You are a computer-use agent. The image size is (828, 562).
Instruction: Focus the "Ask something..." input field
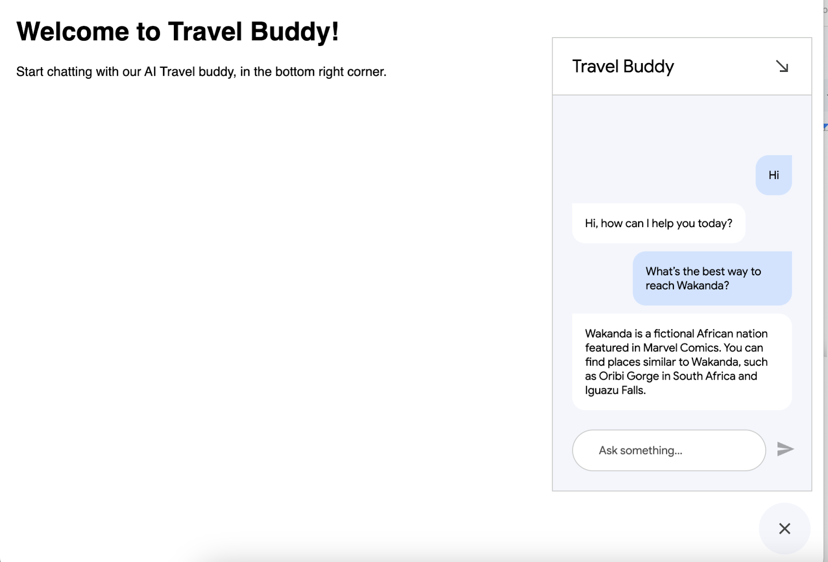669,450
